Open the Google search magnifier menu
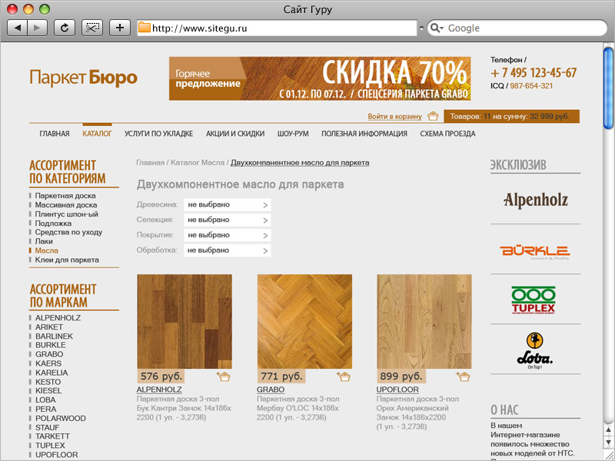 click(x=437, y=28)
